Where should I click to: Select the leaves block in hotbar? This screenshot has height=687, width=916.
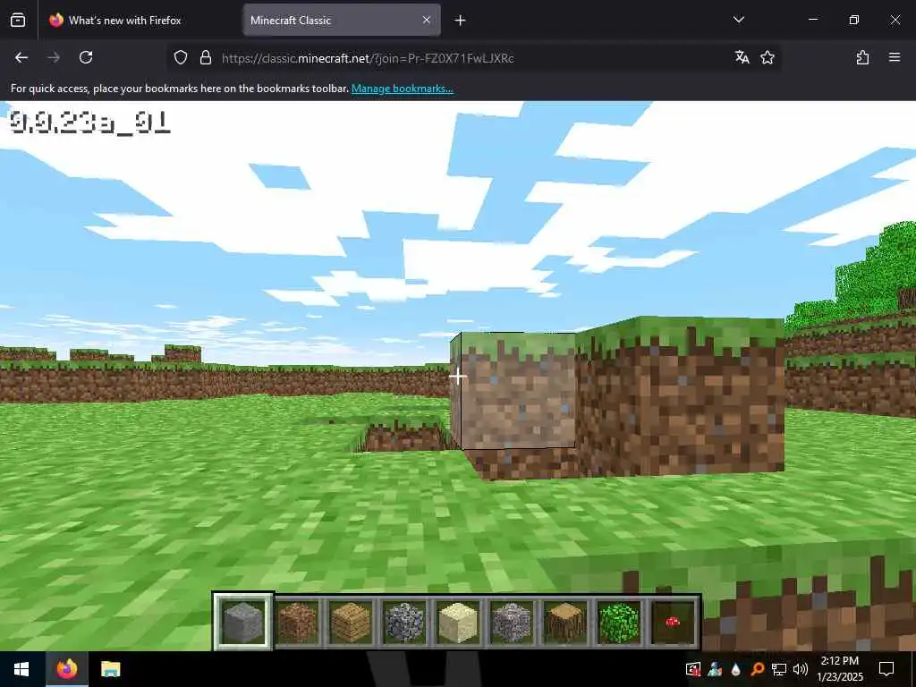tap(619, 622)
